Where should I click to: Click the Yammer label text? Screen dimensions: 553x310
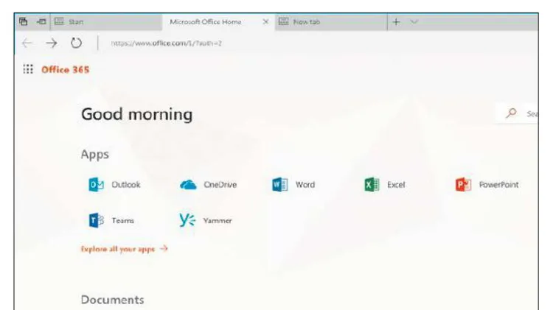[x=218, y=220]
